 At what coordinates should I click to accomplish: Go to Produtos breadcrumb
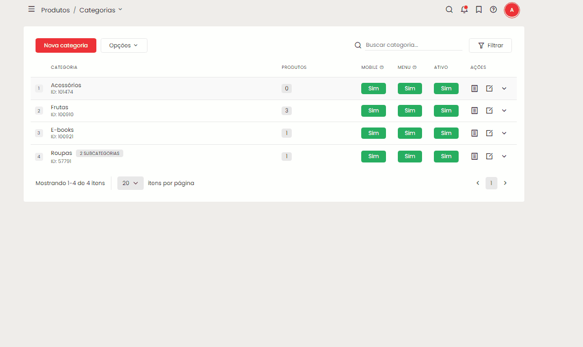pyautogui.click(x=55, y=10)
